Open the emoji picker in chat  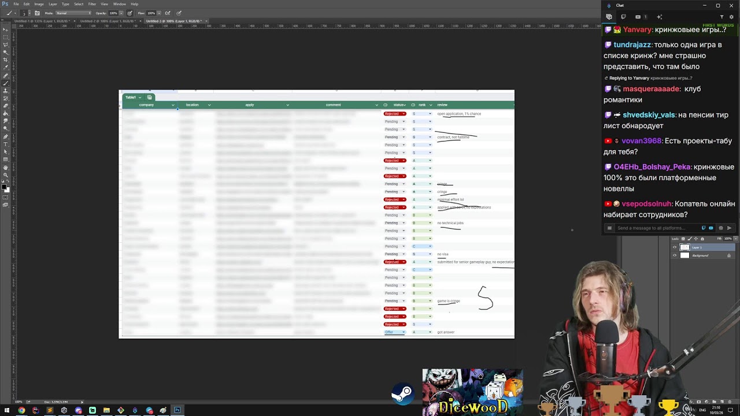tap(721, 228)
